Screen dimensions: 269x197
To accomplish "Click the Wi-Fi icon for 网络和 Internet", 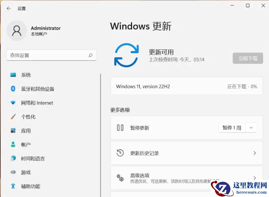I will pos(13,102).
